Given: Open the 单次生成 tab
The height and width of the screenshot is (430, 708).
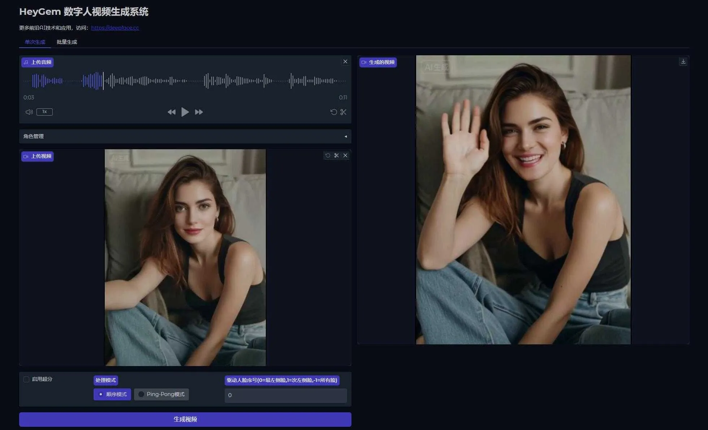Looking at the screenshot, I should coord(35,42).
